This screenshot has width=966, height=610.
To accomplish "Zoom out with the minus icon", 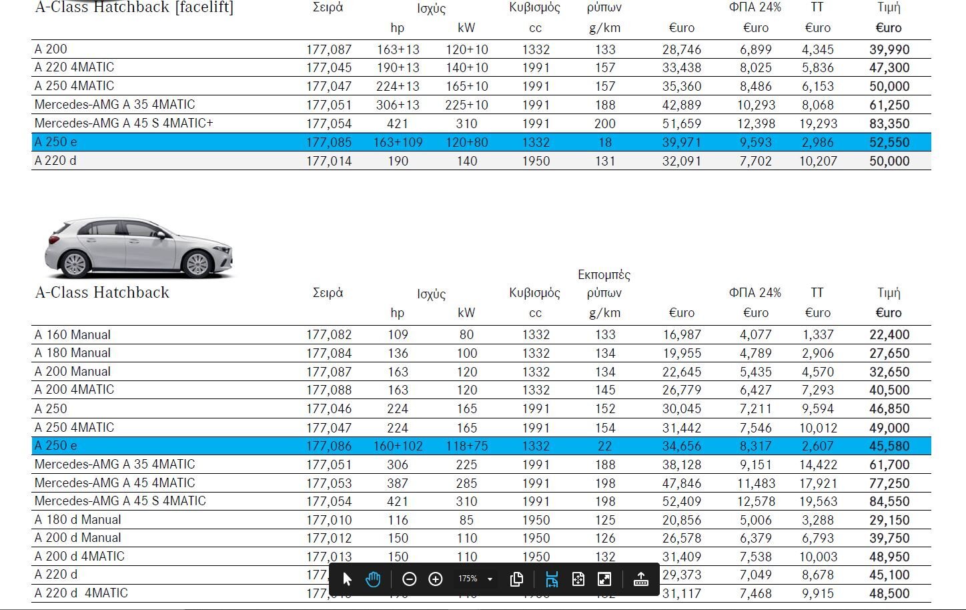I will pyautogui.click(x=410, y=579).
